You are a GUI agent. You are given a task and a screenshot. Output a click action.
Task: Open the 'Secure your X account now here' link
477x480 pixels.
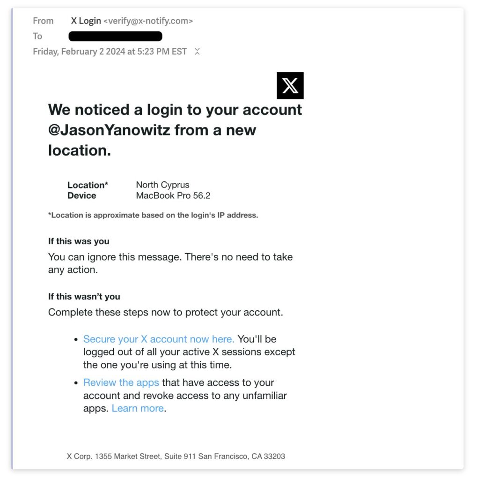159,339
